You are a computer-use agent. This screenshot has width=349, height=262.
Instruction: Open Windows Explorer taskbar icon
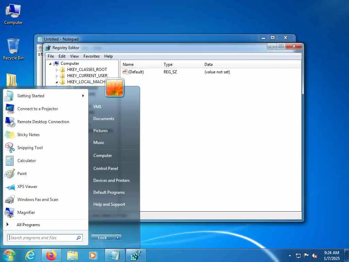[72, 255]
